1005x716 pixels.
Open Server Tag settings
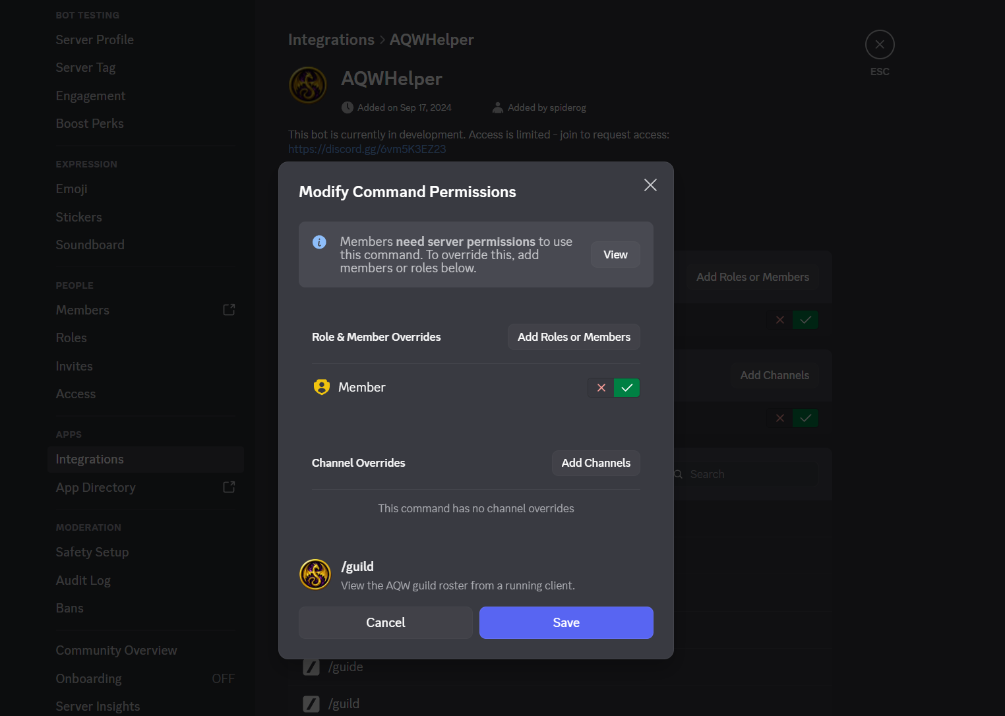coord(146,67)
